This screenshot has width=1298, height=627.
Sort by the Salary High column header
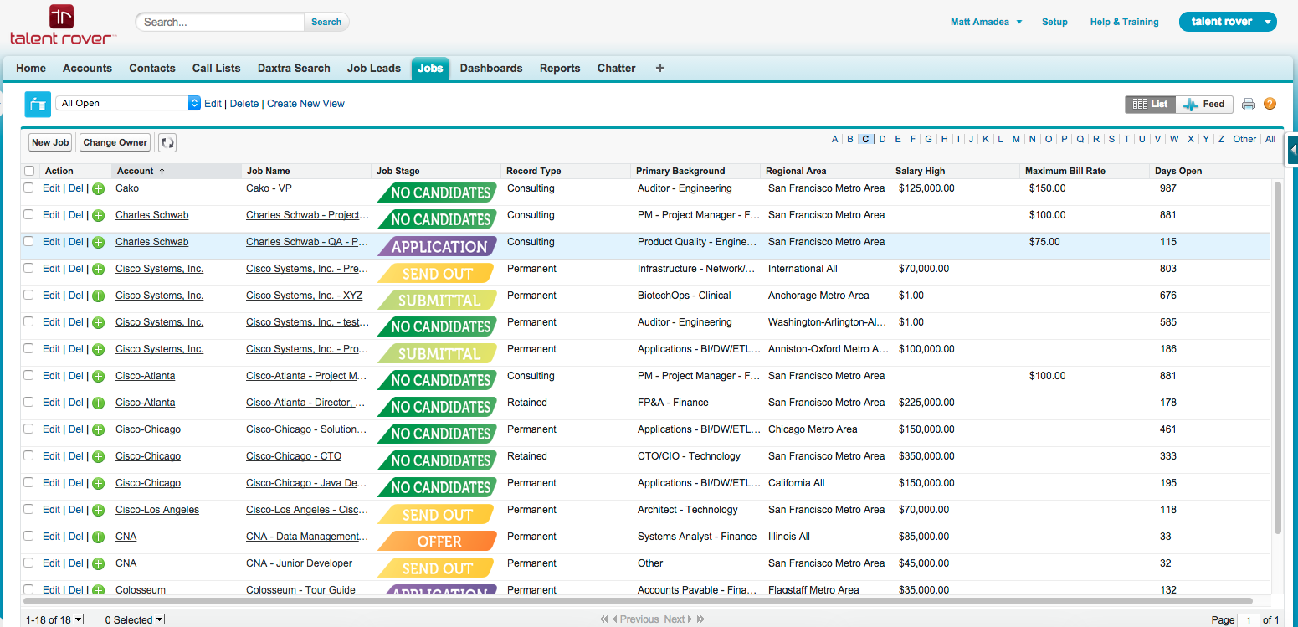[955, 171]
